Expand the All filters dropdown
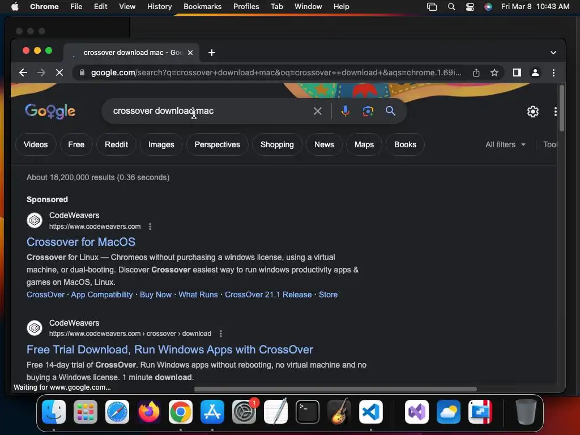580x435 pixels. pyautogui.click(x=505, y=144)
